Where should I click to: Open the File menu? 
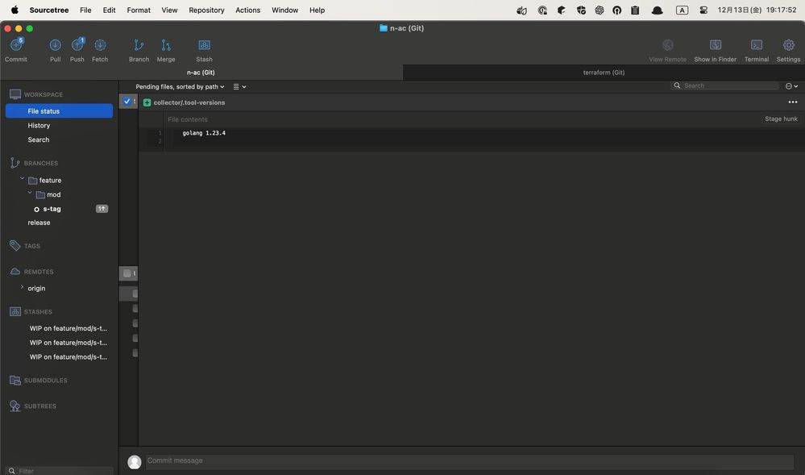pos(85,10)
